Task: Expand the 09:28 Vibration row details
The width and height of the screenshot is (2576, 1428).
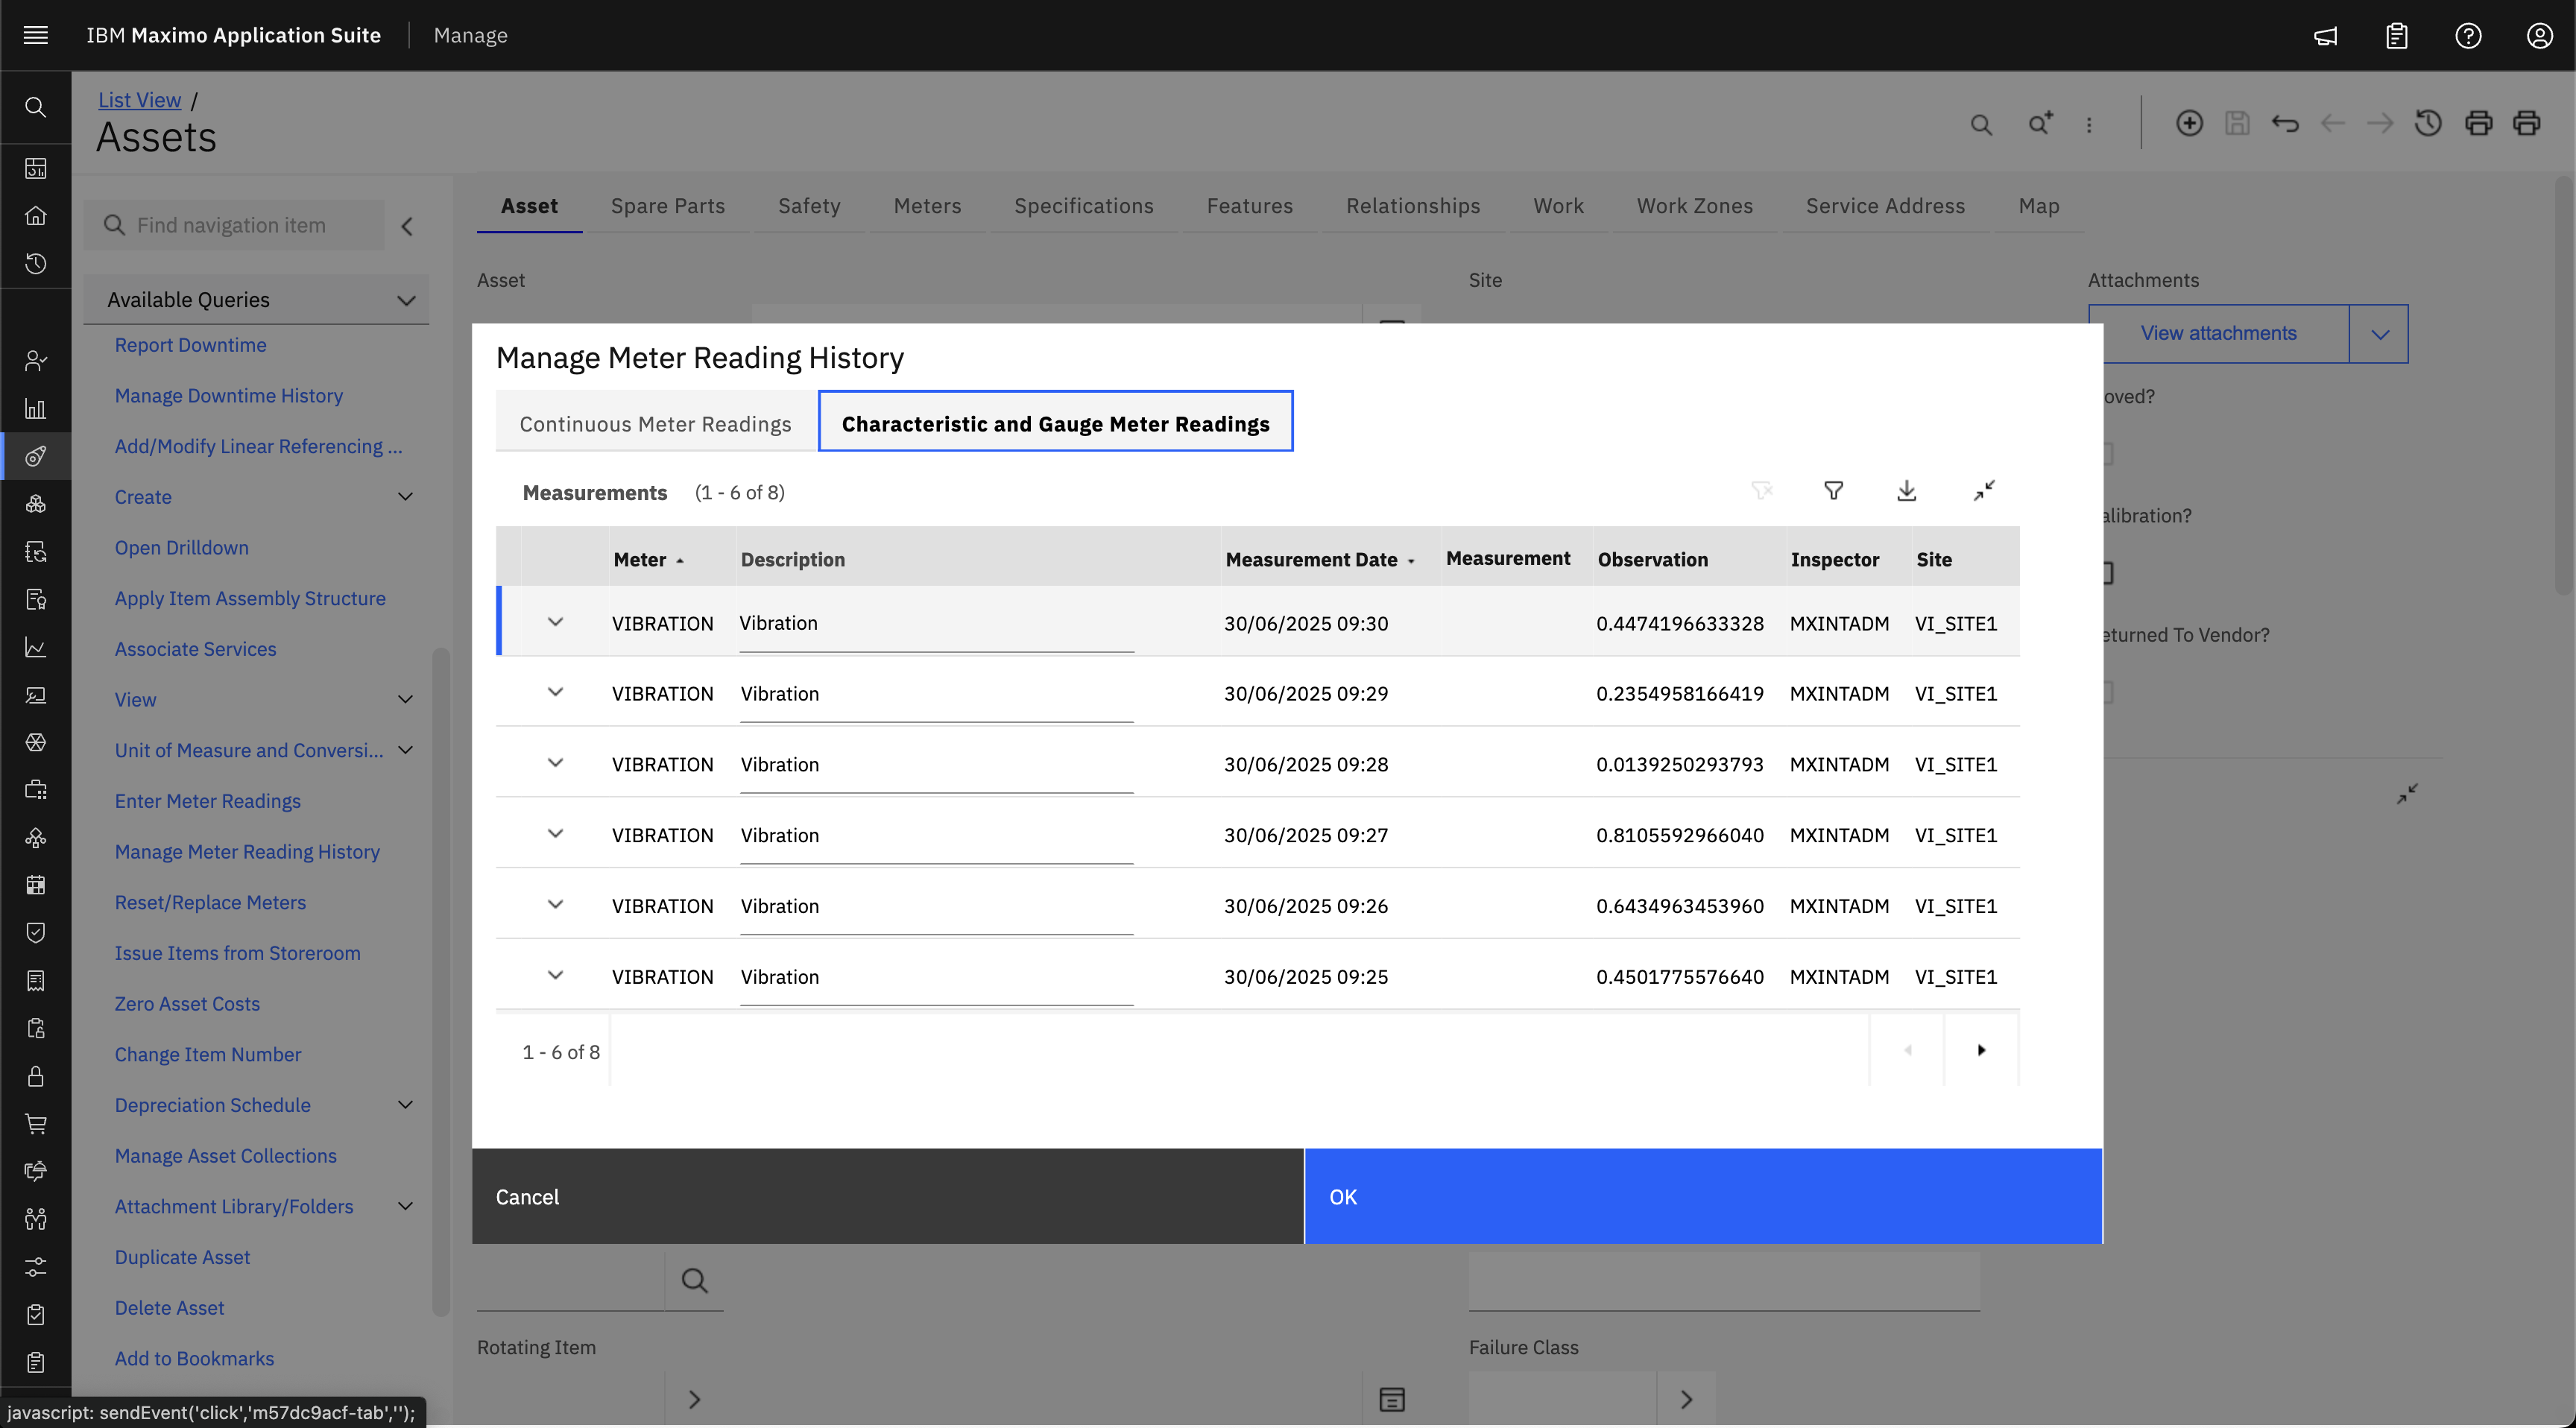Action: tap(555, 763)
